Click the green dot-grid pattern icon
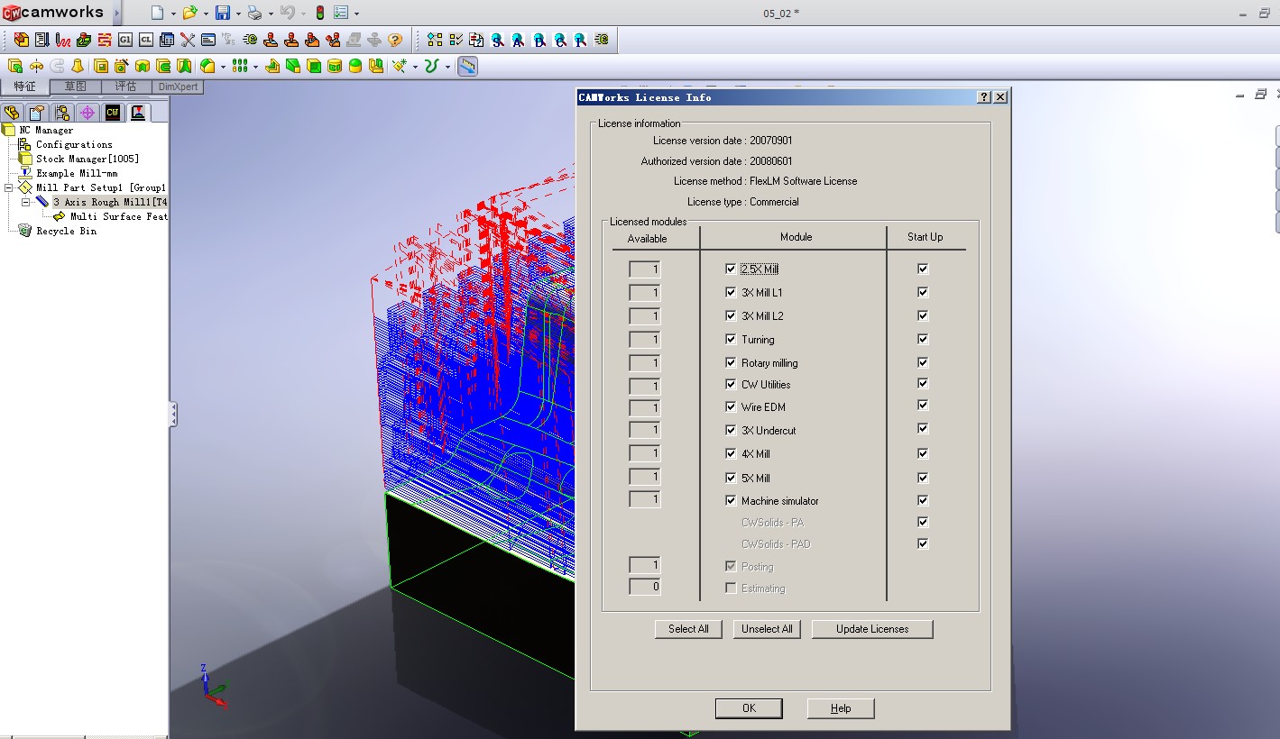Screen dimensions: 1280x739 (x=239, y=66)
